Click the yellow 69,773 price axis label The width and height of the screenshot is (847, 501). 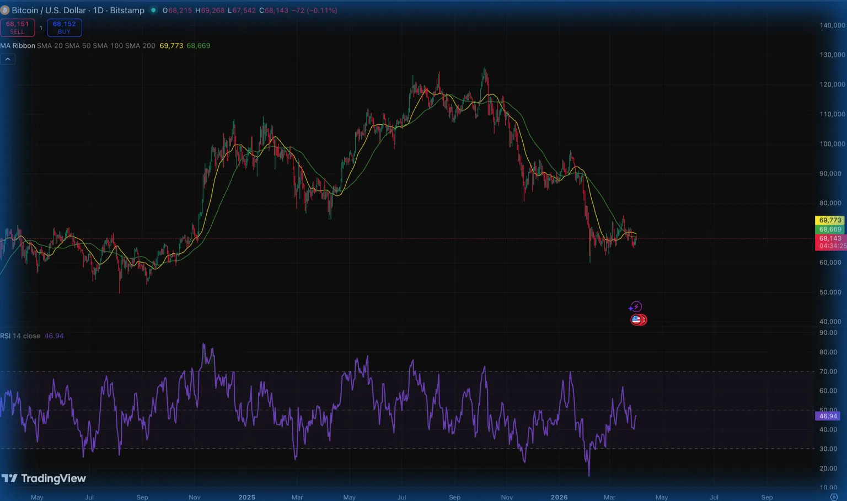(830, 220)
